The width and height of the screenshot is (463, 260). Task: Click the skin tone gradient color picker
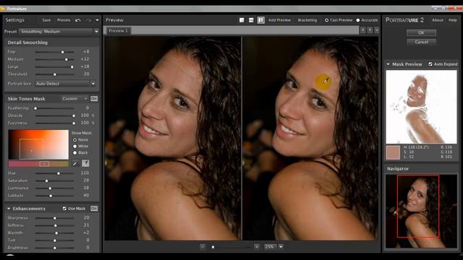pyautogui.click(x=38, y=144)
